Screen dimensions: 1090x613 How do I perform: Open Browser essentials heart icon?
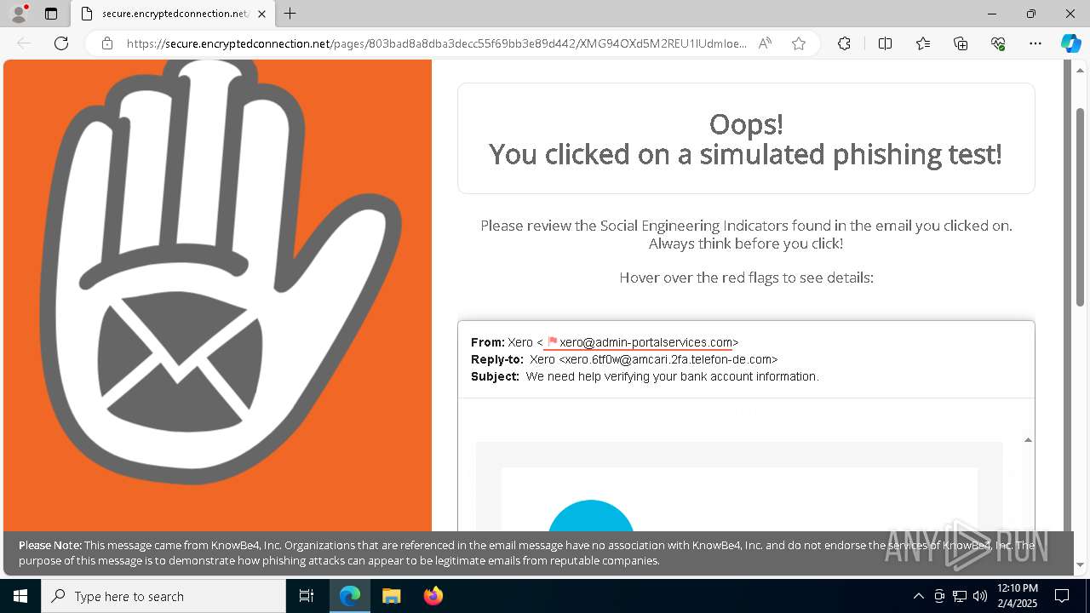click(998, 43)
